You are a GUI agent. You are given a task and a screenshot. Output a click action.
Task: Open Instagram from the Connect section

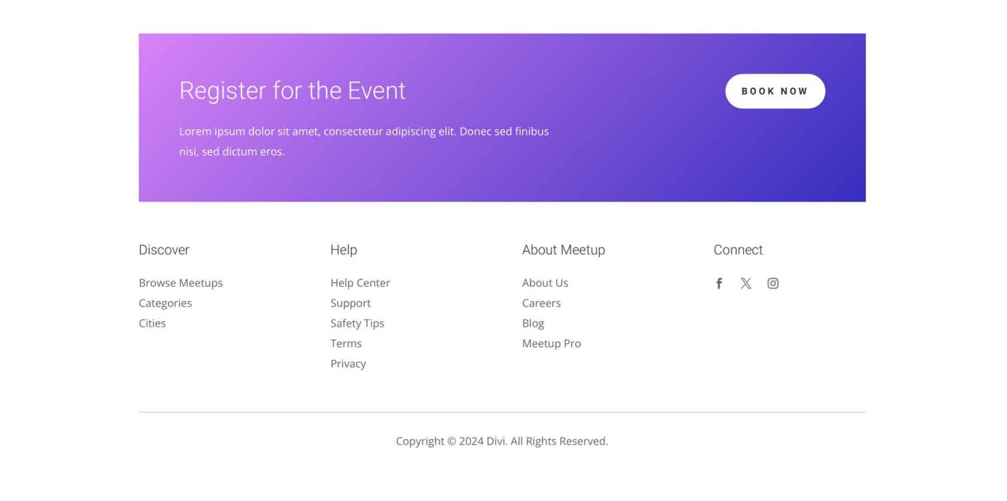click(774, 283)
